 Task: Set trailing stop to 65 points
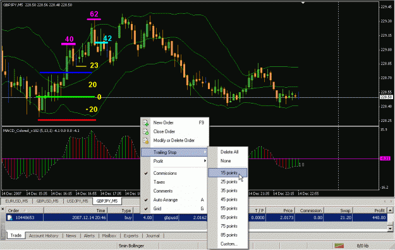click(x=228, y=217)
